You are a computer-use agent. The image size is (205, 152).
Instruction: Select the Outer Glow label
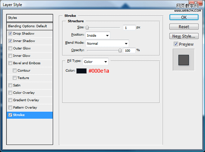22,48
